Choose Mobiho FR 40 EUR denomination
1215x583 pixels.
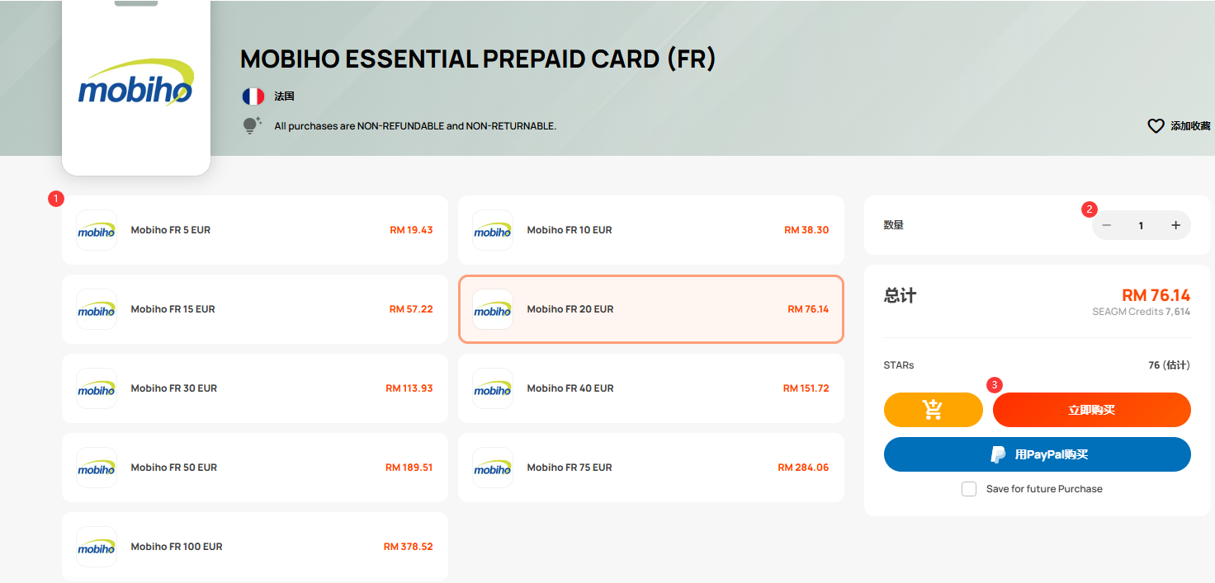651,388
